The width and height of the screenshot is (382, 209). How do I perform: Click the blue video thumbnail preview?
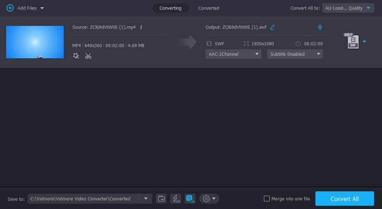tap(35, 42)
